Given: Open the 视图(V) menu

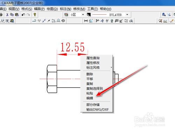Looking at the screenshot, I should pos(14,9).
